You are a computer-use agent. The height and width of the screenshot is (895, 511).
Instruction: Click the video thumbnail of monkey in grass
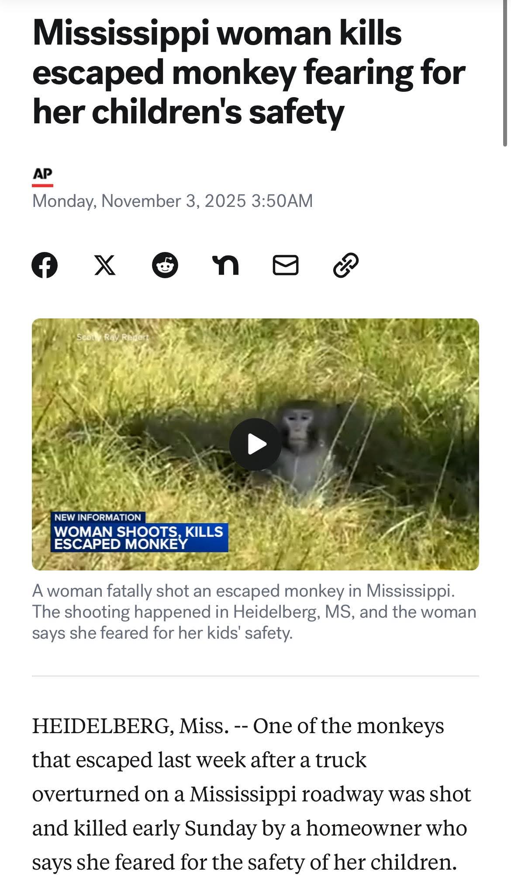(x=255, y=444)
